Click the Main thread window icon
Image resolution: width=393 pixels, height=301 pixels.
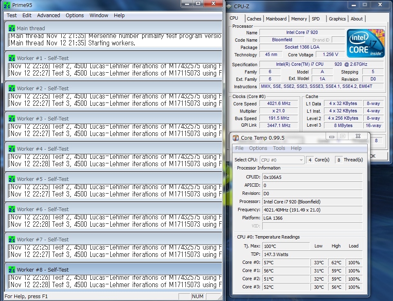point(11,28)
